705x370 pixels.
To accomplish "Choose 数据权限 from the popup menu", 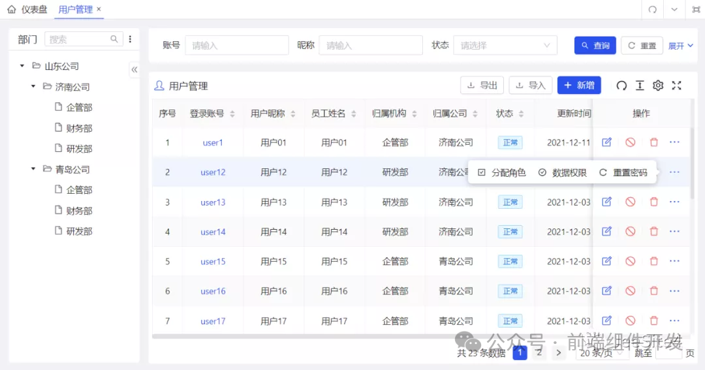I will [563, 173].
